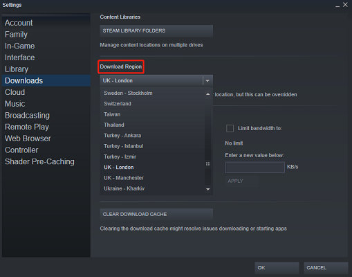Select Turkey - Ankara region
The width and height of the screenshot is (352, 277).
tap(153, 136)
